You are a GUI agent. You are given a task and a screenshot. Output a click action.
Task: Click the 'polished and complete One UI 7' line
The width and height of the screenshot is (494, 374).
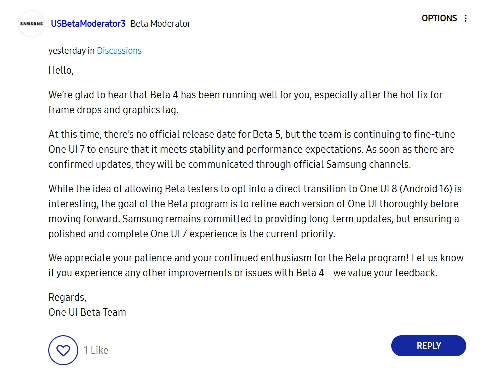pyautogui.click(x=192, y=234)
